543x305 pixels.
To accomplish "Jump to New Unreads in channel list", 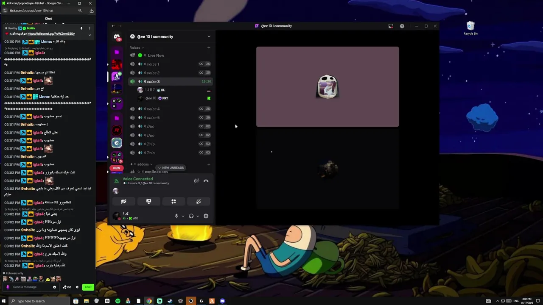I will pos(171,168).
